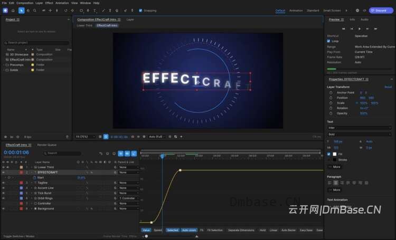This screenshot has width=396, height=240.
Task: Step back one frame in Preview
Action: click(x=352, y=29)
